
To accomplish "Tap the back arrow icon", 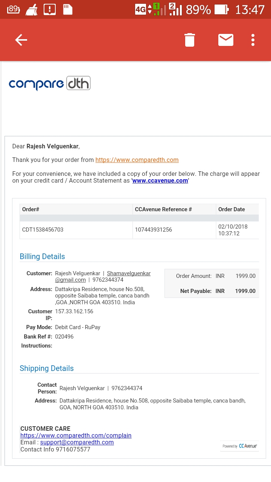I will 21,40.
